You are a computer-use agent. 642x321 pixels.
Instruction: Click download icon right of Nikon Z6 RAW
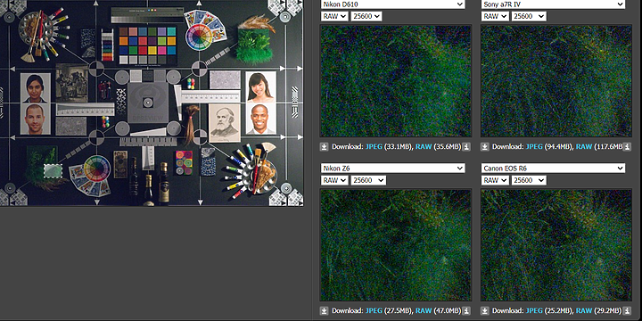(466, 311)
